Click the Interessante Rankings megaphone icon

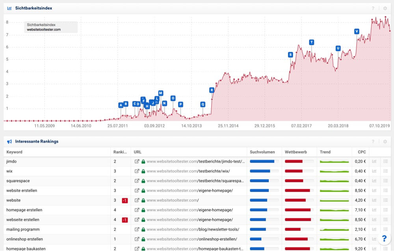(x=9, y=142)
